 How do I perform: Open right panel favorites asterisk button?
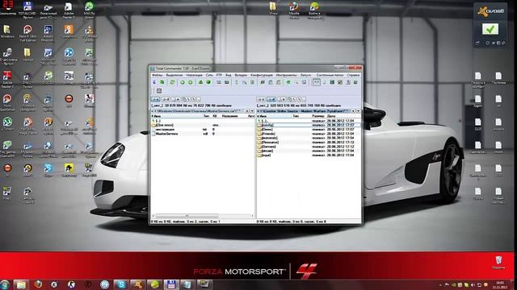coord(353,111)
